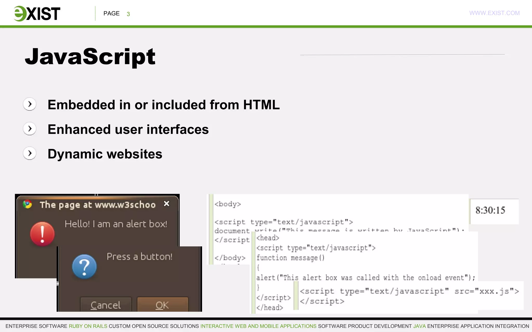Click the message Hello! I am an alert box!
532x332 pixels.
(x=116, y=224)
